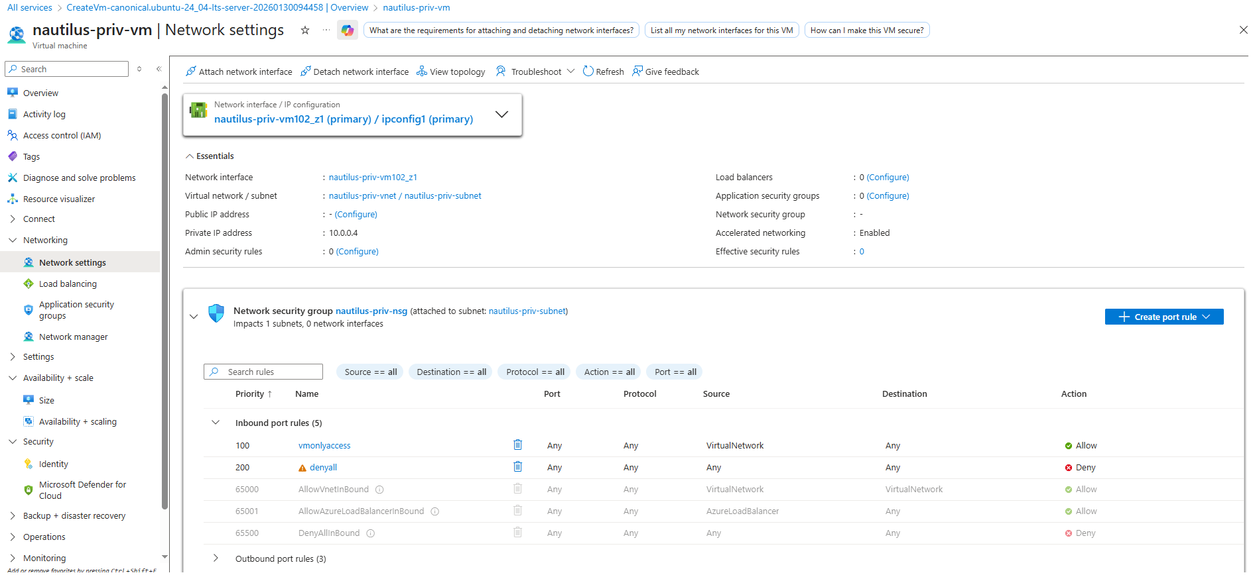Click the sidebar scroll-down arrow
The height and width of the screenshot is (579, 1255).
tap(165, 557)
